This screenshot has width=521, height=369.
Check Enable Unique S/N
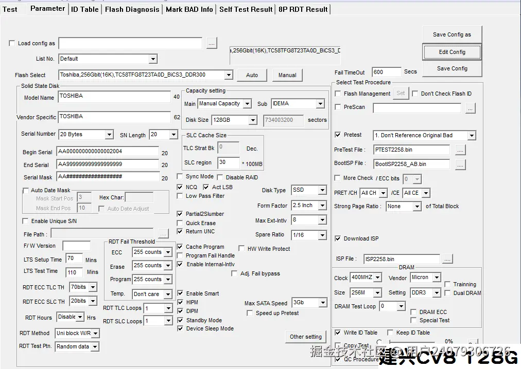tap(25, 221)
